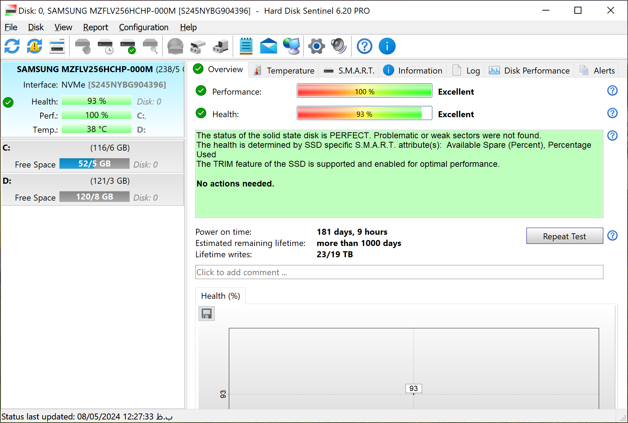Click the lifetime writes 23/19 TB value
The image size is (628, 423).
pyautogui.click(x=335, y=254)
